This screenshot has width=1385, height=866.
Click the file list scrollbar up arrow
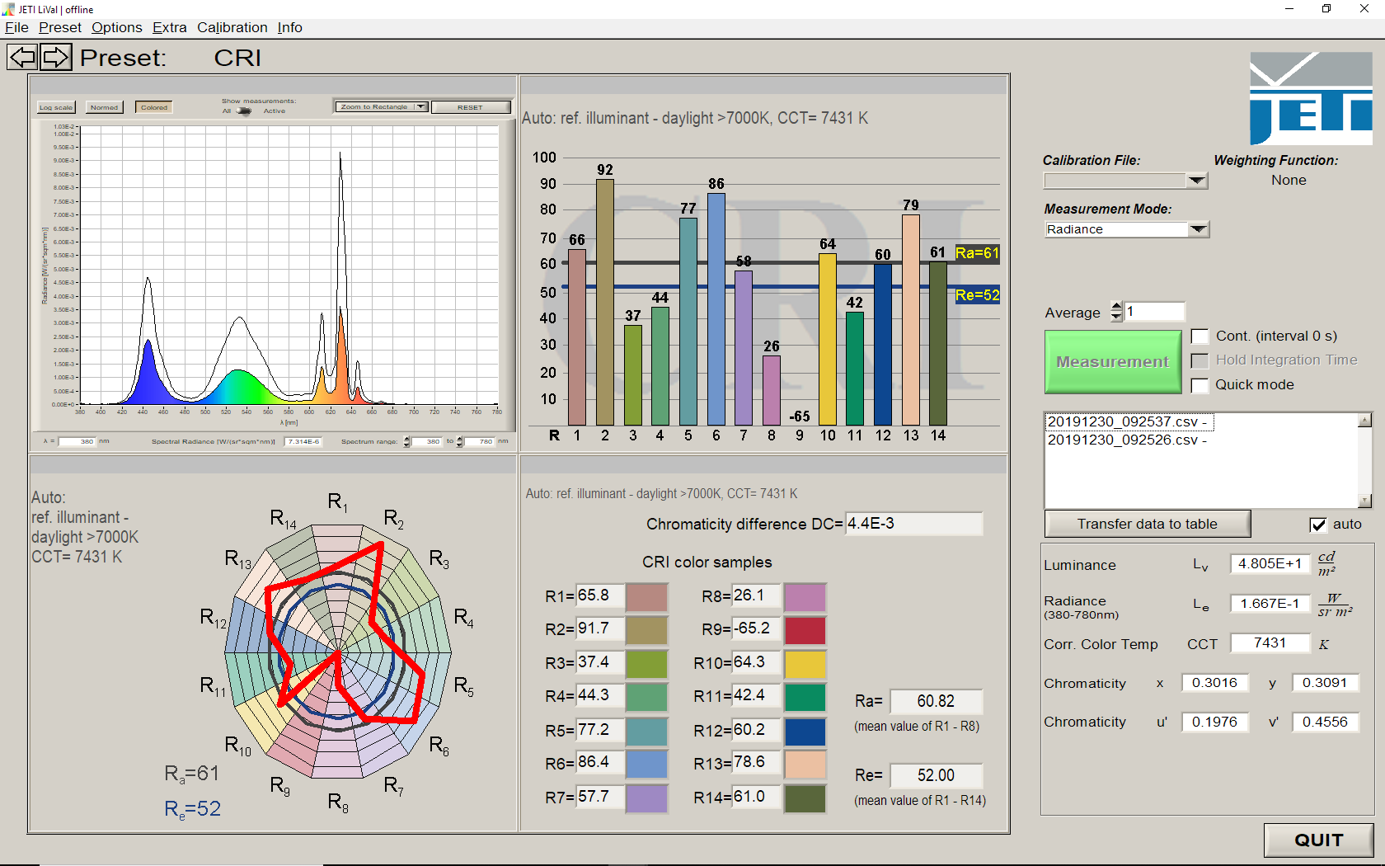pyautogui.click(x=1365, y=421)
